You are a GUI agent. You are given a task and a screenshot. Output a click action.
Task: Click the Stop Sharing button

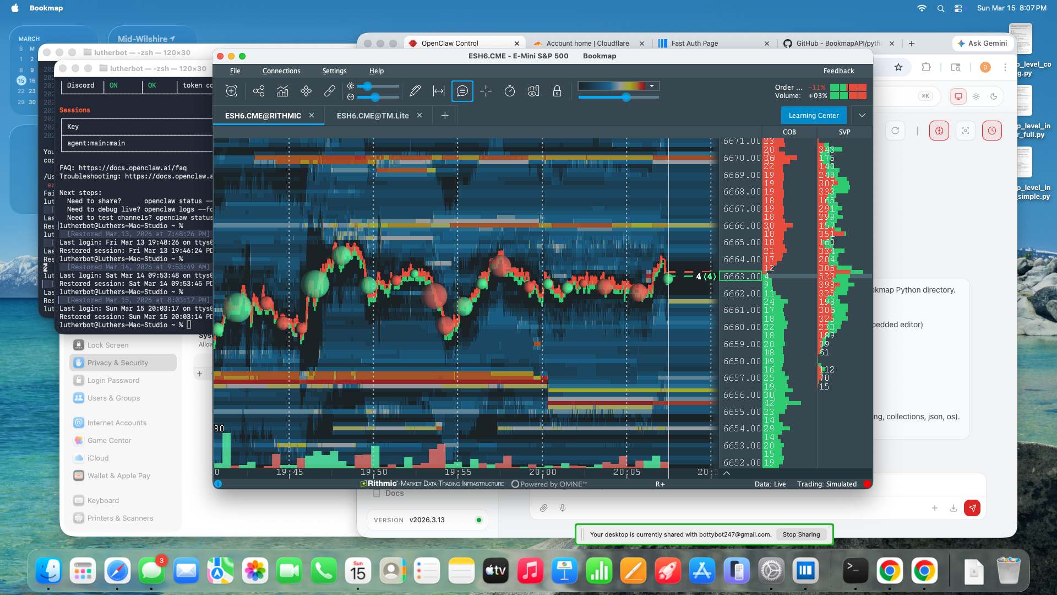coord(801,534)
